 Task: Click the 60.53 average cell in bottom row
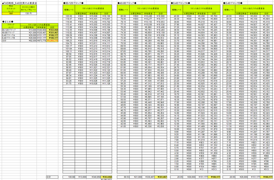(x=123, y=177)
